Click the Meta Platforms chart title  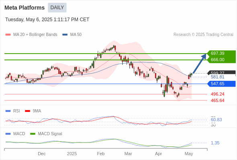coord(25,8)
